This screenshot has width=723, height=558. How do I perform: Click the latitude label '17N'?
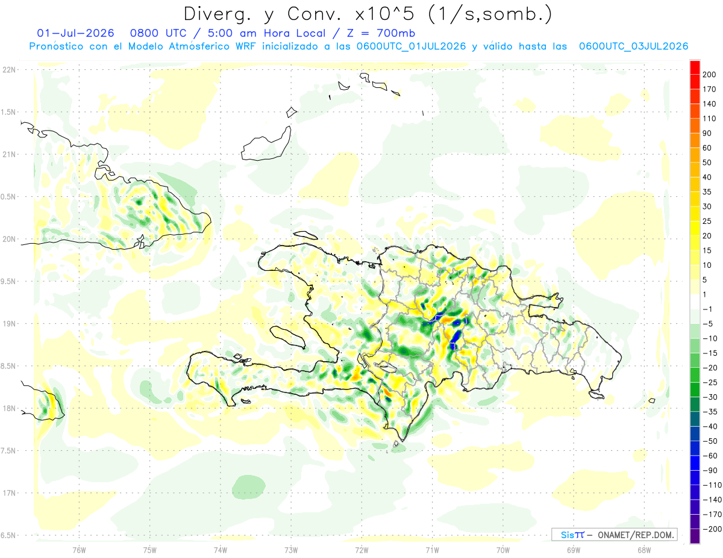tap(10, 493)
